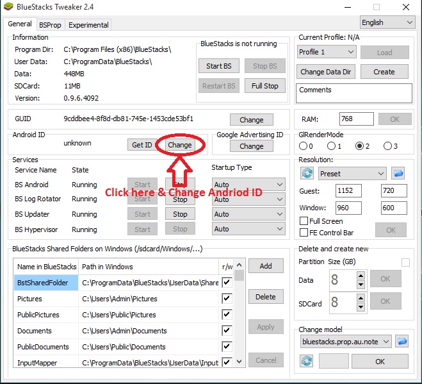This screenshot has width=422, height=384.
Task: Click the refresh icon under Change model
Action: tap(306, 361)
